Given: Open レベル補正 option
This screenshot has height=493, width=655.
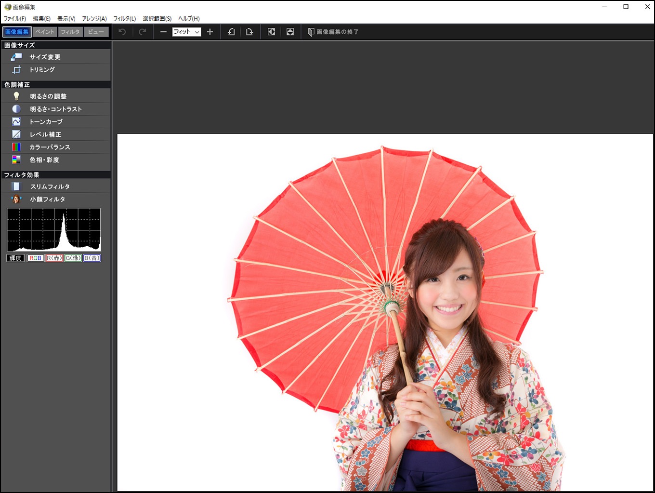Looking at the screenshot, I should (x=45, y=134).
